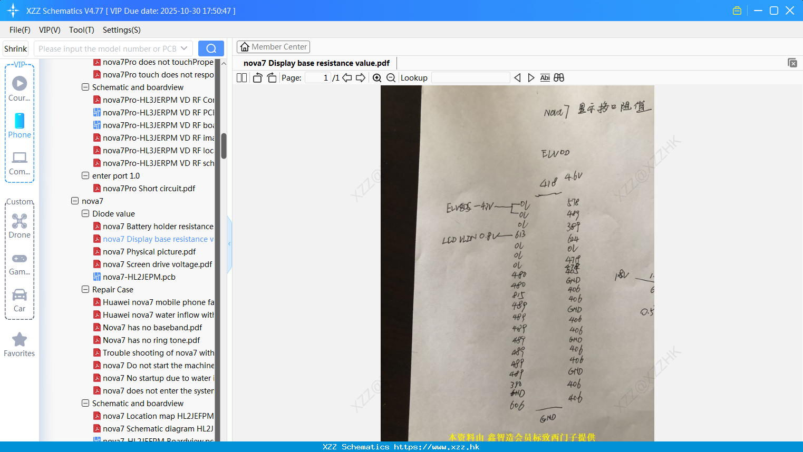Click the handwritten resistance page thumbnail

517,263
